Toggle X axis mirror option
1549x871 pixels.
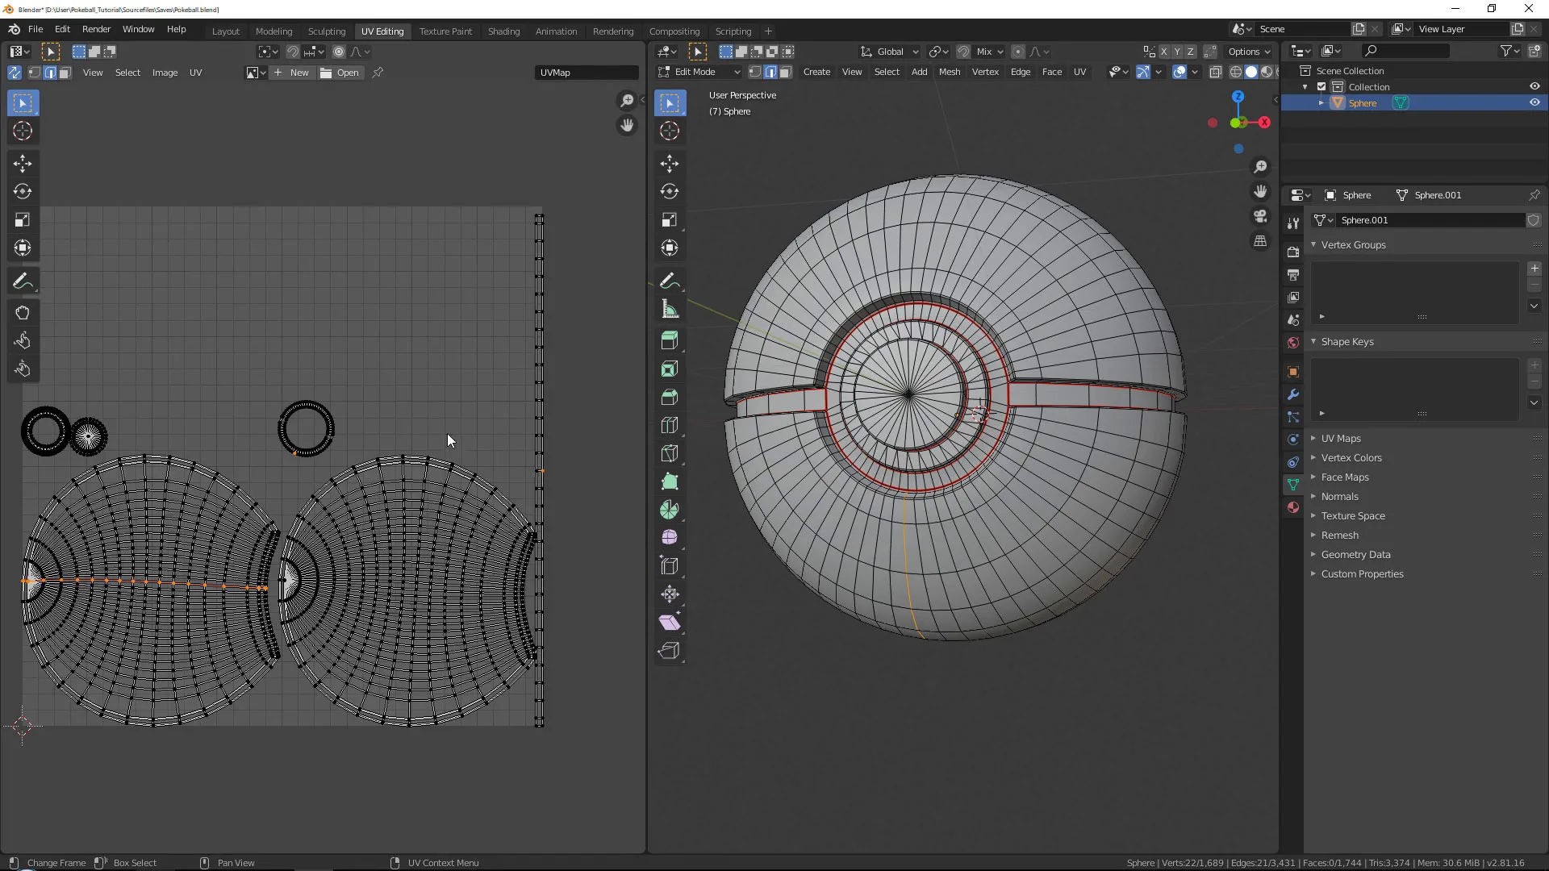[1163, 52]
